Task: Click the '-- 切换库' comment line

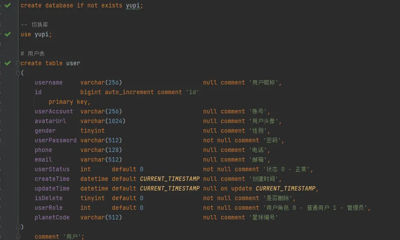Action: point(35,25)
